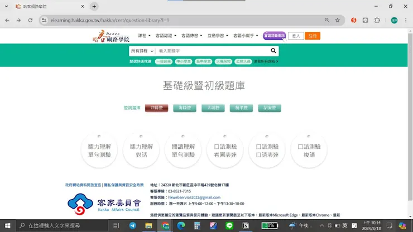This screenshot has width=413, height=232.
Task: Open the site information icon in the address bar
Action: (x=44, y=20)
